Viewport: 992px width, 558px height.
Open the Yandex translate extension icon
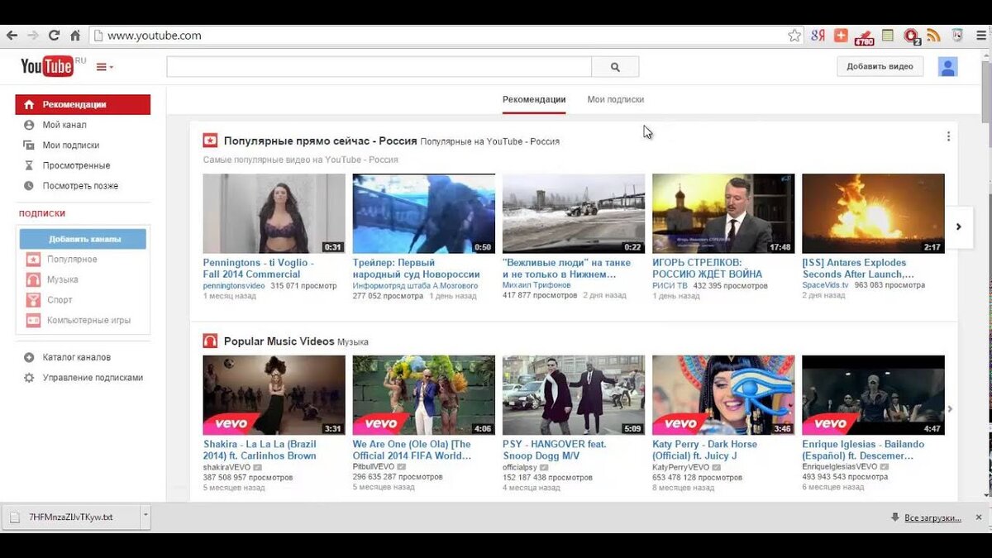click(818, 36)
